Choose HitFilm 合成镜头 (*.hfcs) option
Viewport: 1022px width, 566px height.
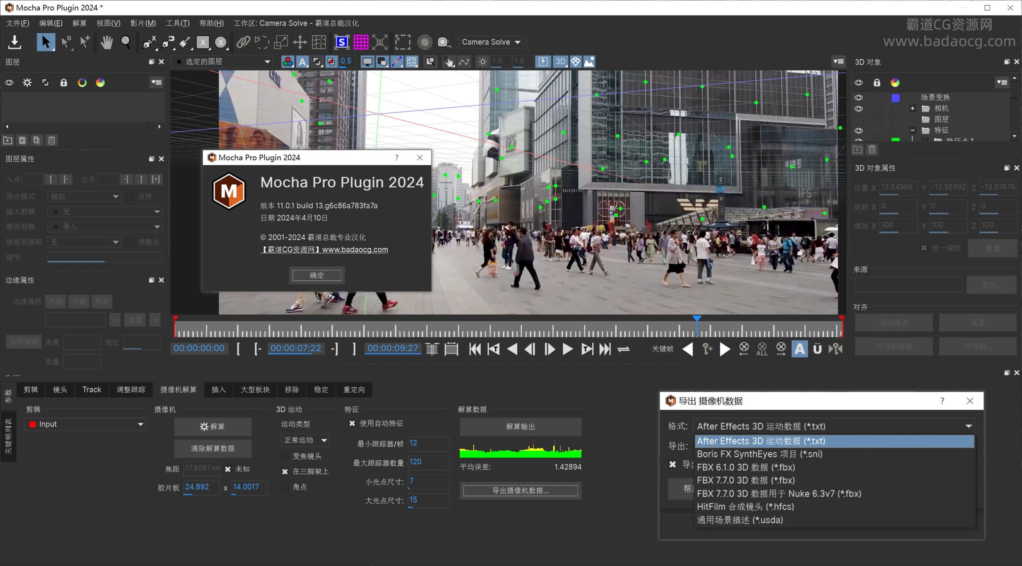pyautogui.click(x=834, y=507)
